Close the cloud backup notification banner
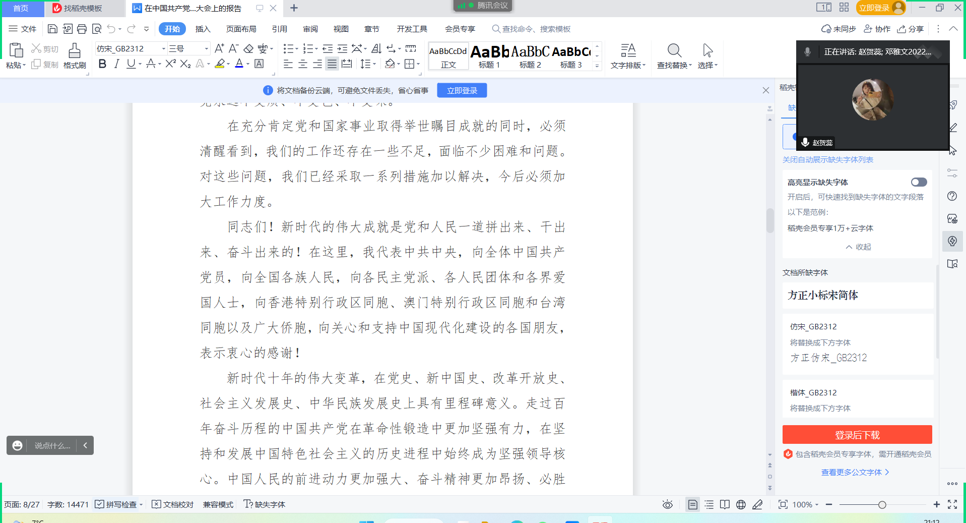 pyautogui.click(x=765, y=90)
